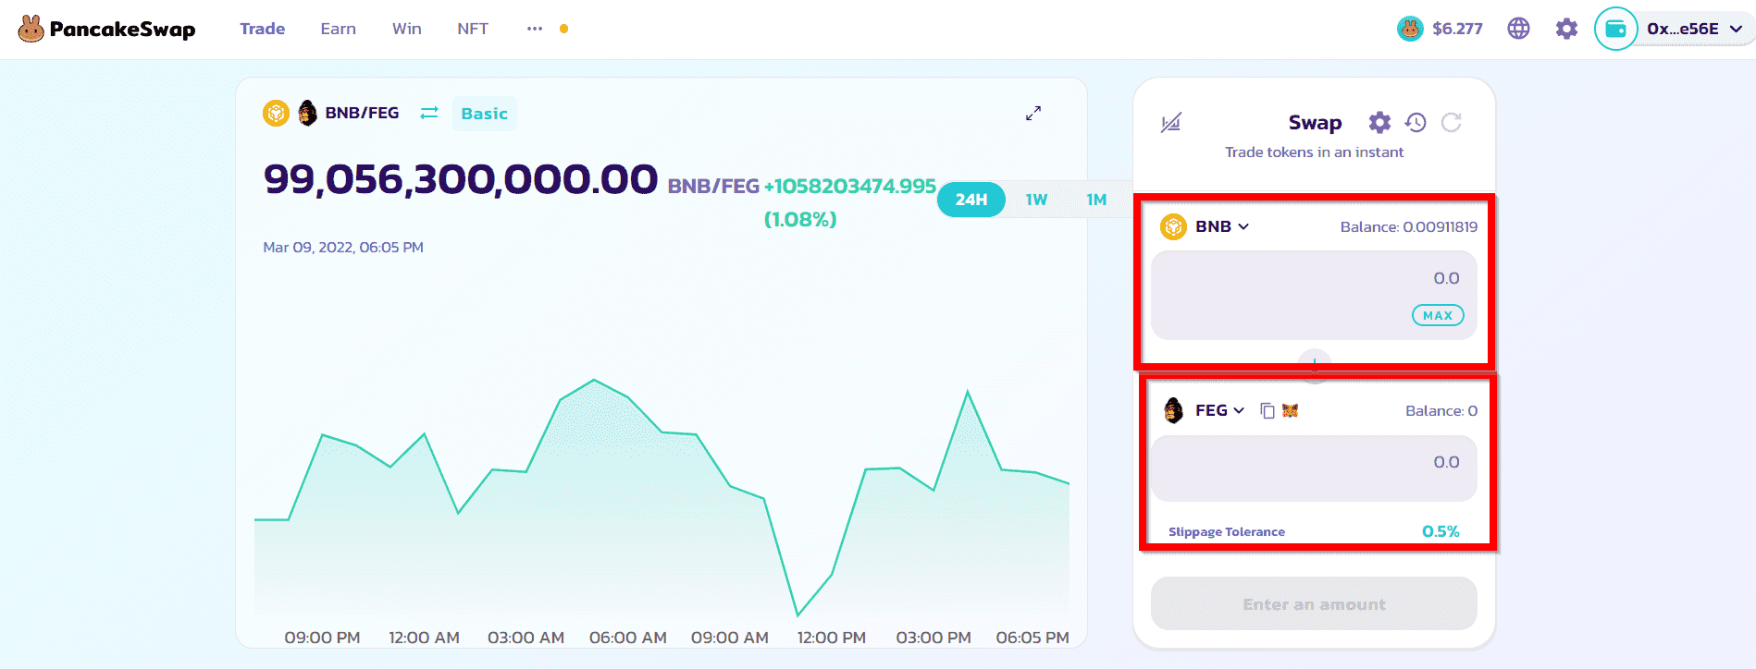1756x669 pixels.
Task: Click the Slippage Tolerance label
Action: pyautogui.click(x=1227, y=531)
